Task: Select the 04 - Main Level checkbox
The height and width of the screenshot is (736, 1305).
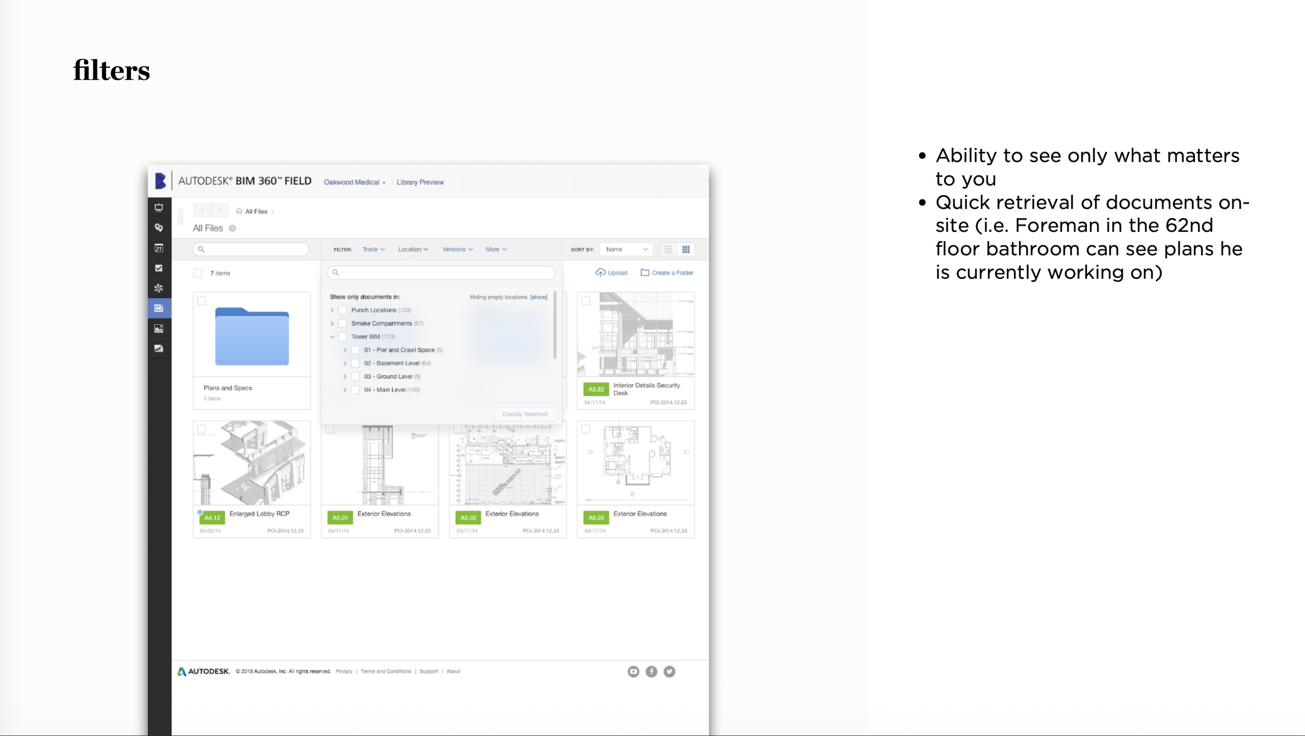Action: [x=355, y=389]
